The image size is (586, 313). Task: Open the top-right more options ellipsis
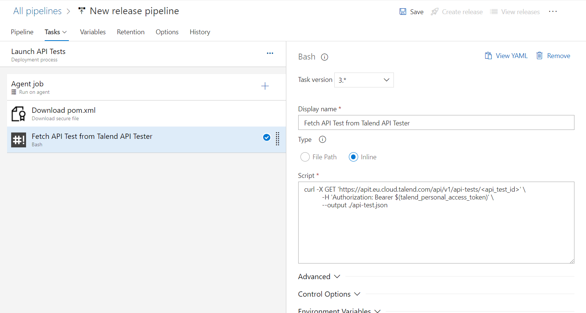(x=553, y=12)
